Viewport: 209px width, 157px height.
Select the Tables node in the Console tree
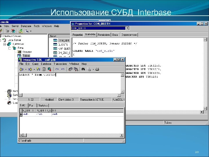click(26, 56)
